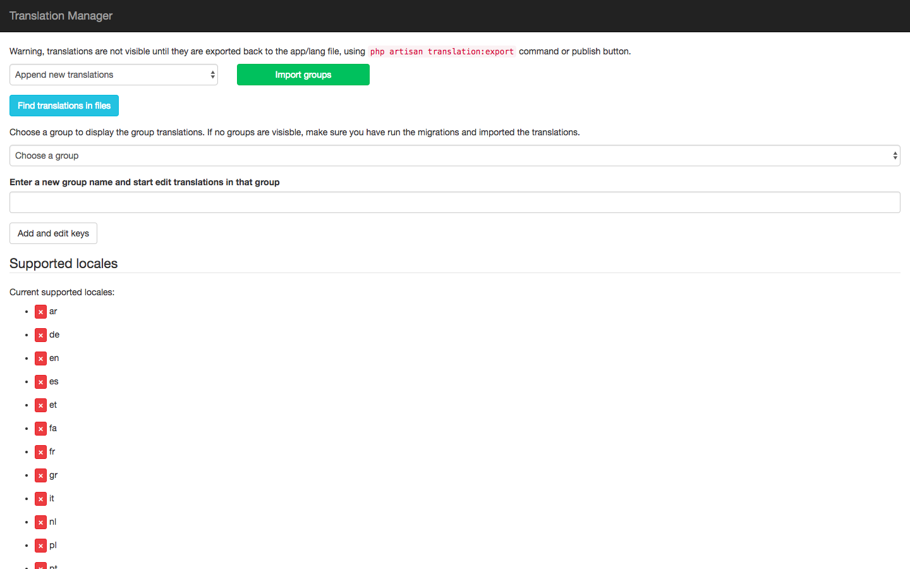This screenshot has height=569, width=910.
Task: Delete the it locale entry
Action: [40, 499]
